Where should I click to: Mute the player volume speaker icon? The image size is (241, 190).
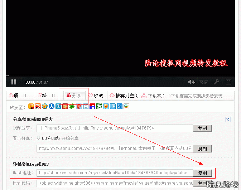pyautogui.click(x=191, y=82)
